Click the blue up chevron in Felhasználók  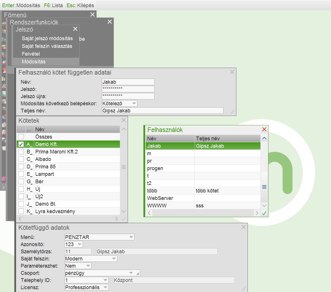pyautogui.click(x=264, y=138)
